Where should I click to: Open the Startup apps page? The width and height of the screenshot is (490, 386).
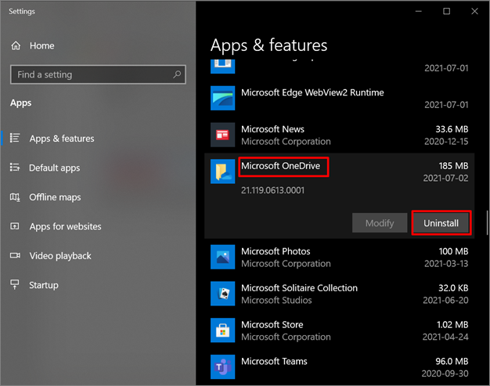[x=45, y=285]
